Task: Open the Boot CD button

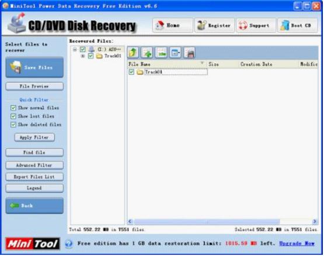Action: 298,25
